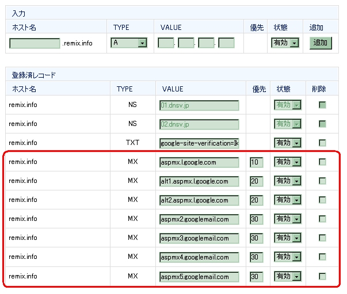Click the third IP octet field
The width and height of the screenshot is (347, 294).
tap(206, 43)
